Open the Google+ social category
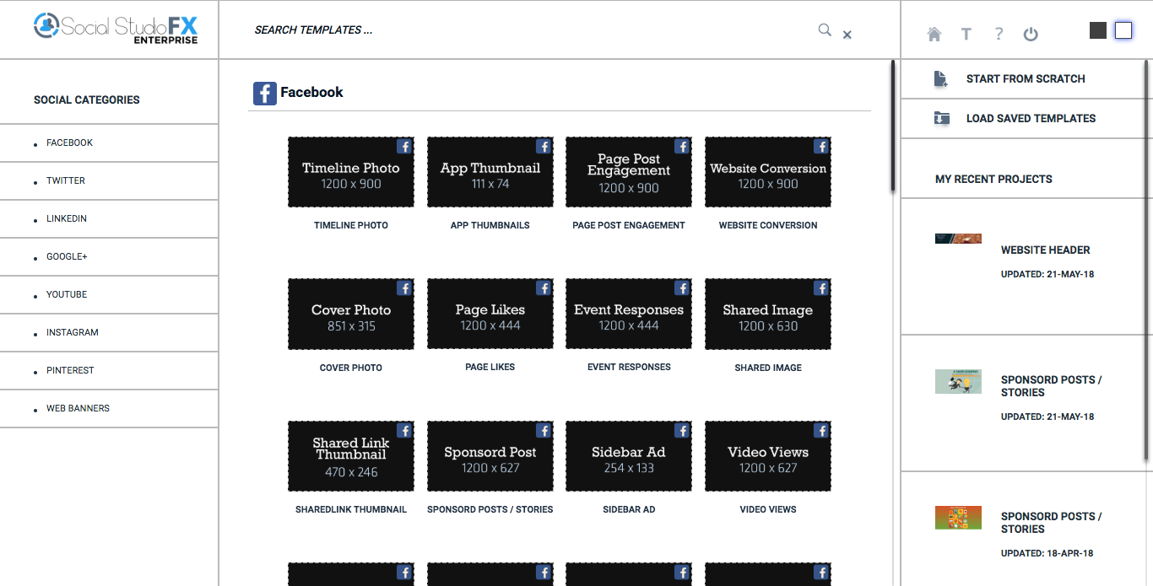 pos(109,257)
